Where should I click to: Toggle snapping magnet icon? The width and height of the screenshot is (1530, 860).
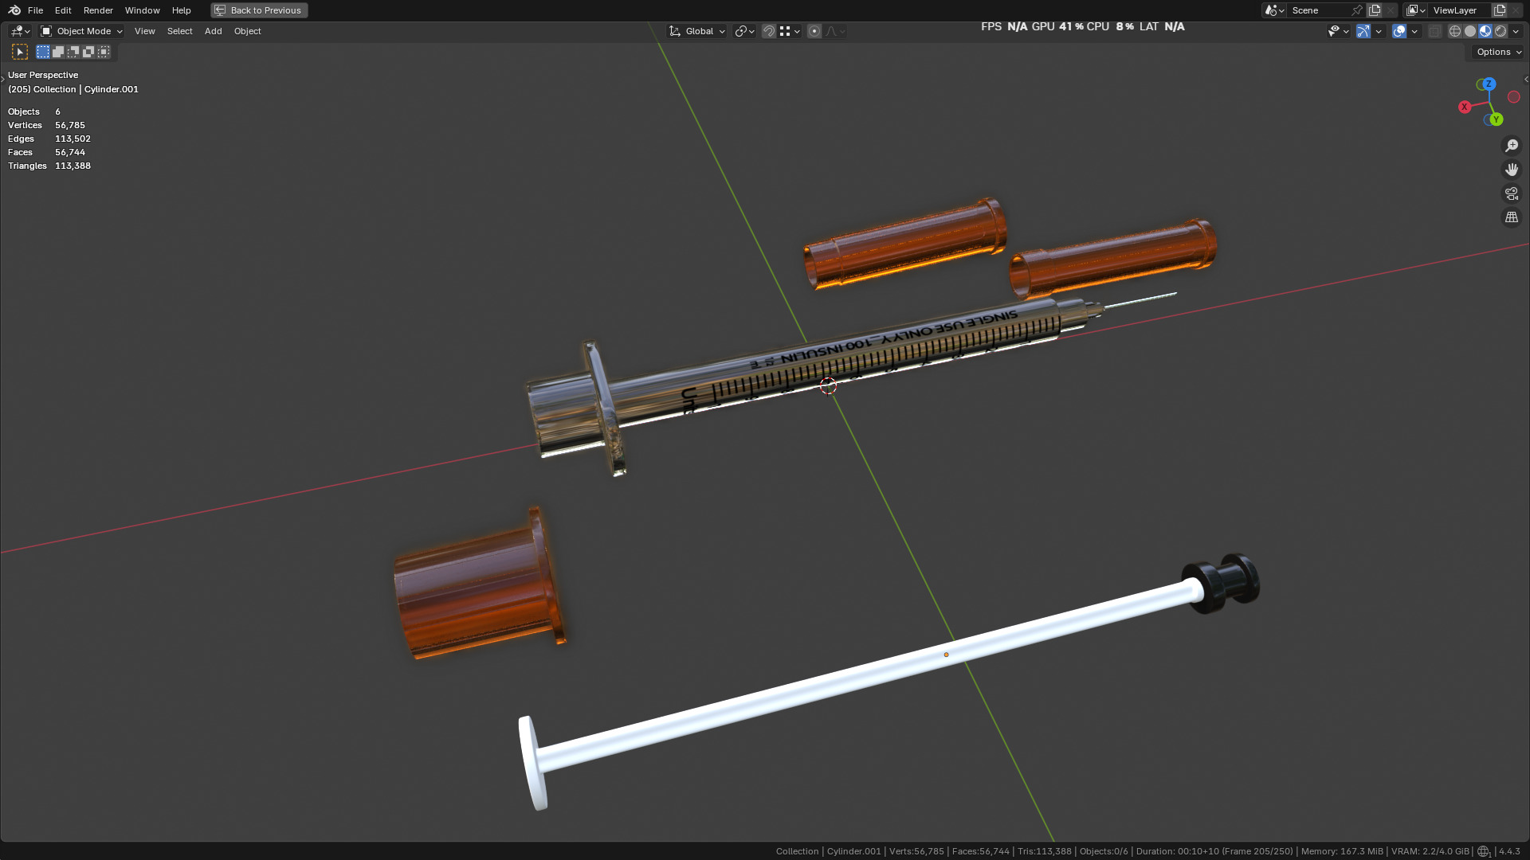click(769, 31)
